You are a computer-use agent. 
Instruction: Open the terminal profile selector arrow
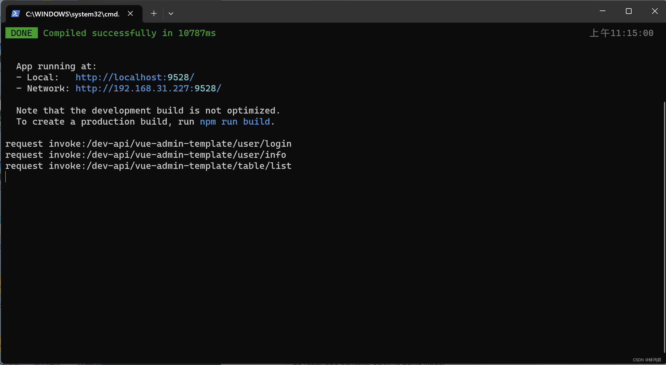(x=171, y=13)
